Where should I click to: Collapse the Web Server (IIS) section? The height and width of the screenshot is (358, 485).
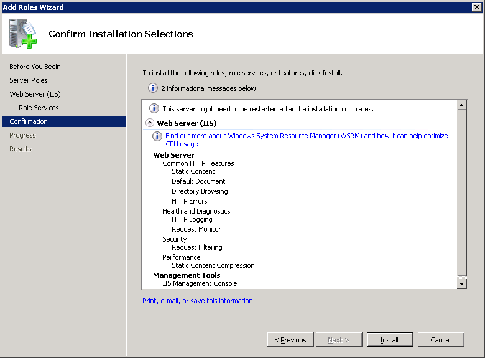pyautogui.click(x=150, y=123)
